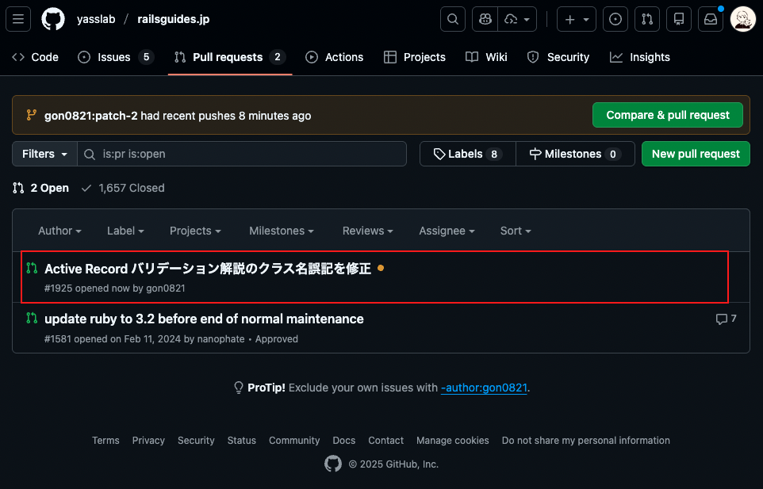The height and width of the screenshot is (489, 763).
Task: Open Milestones list button
Action: pyautogui.click(x=575, y=154)
